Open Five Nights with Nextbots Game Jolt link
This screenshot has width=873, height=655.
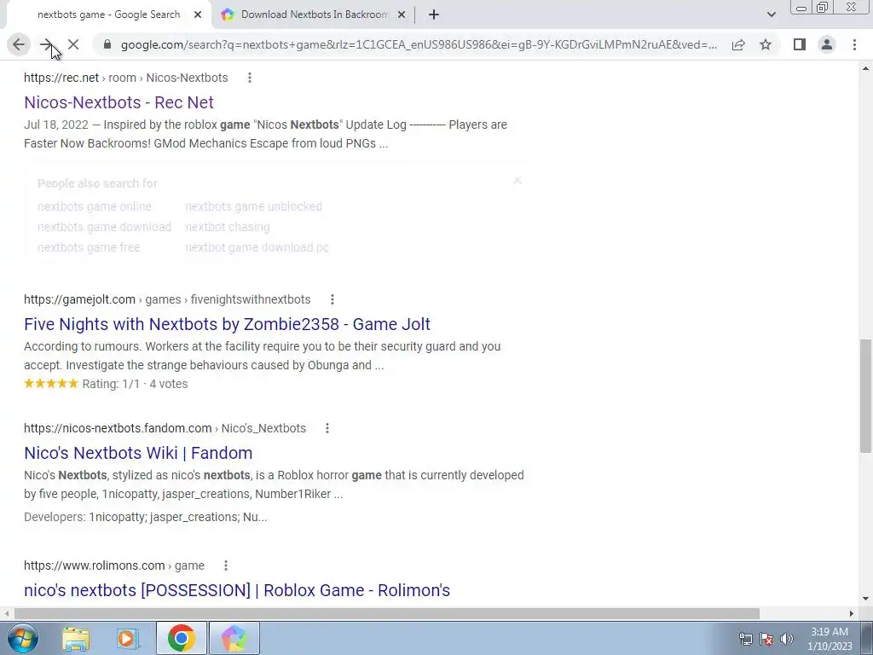(227, 324)
